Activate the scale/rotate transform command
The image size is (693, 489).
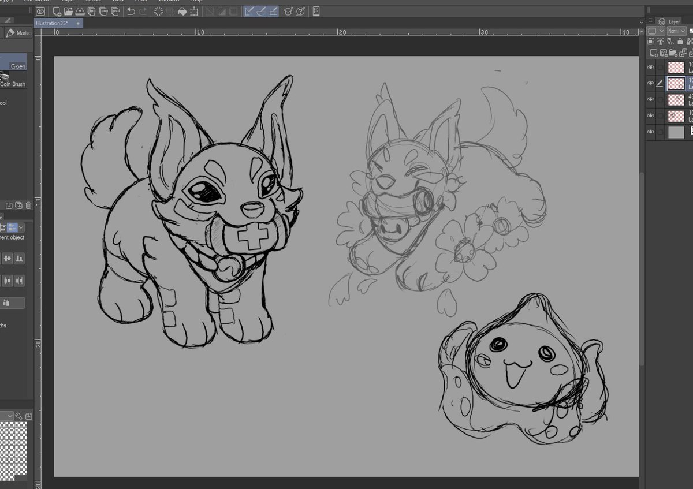(193, 12)
